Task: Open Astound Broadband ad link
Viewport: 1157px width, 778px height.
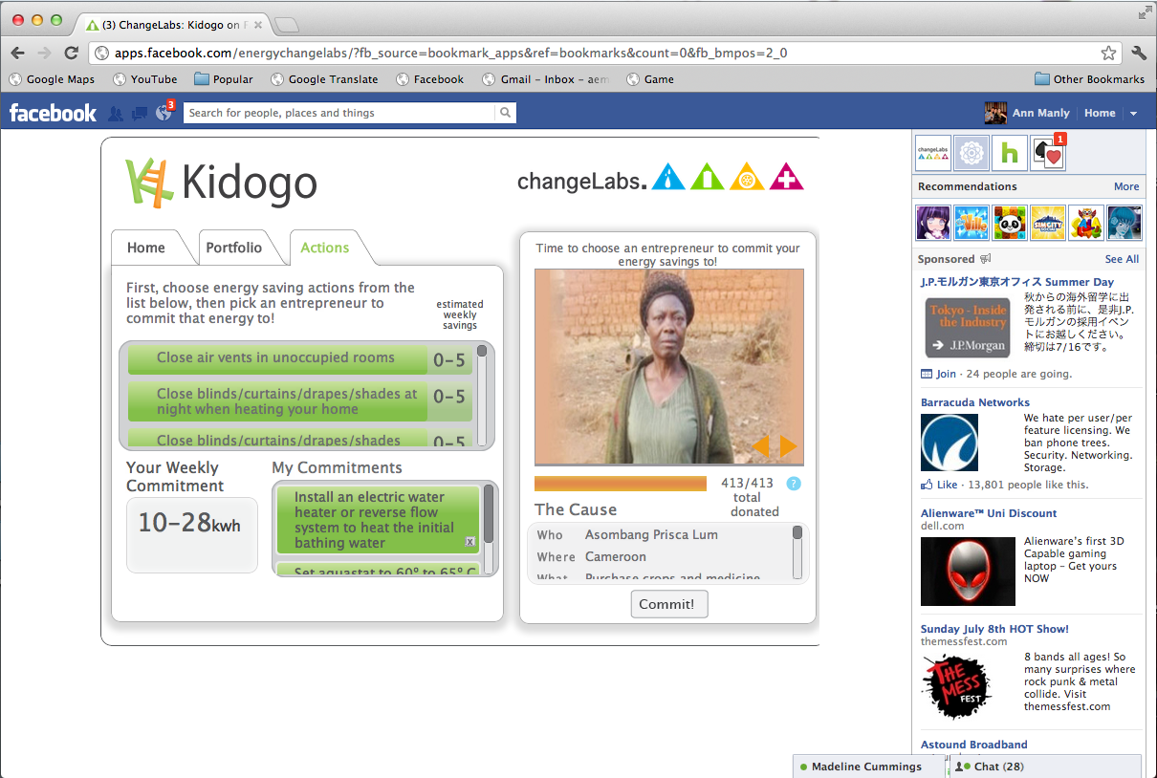Action: (973, 745)
